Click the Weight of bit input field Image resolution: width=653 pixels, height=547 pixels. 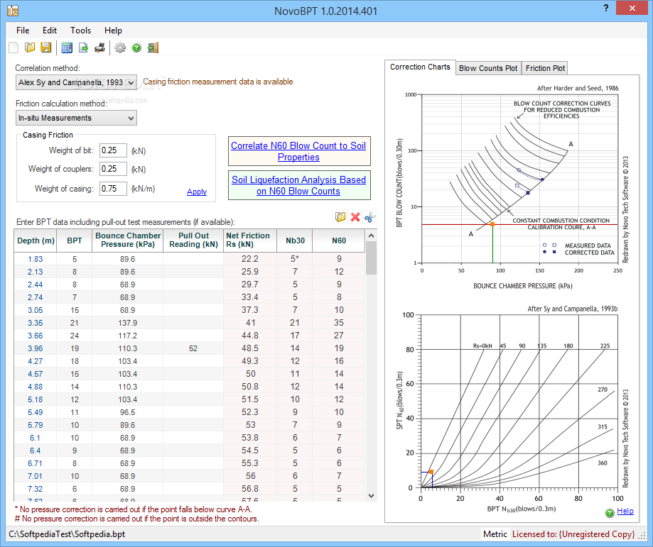pyautogui.click(x=113, y=150)
